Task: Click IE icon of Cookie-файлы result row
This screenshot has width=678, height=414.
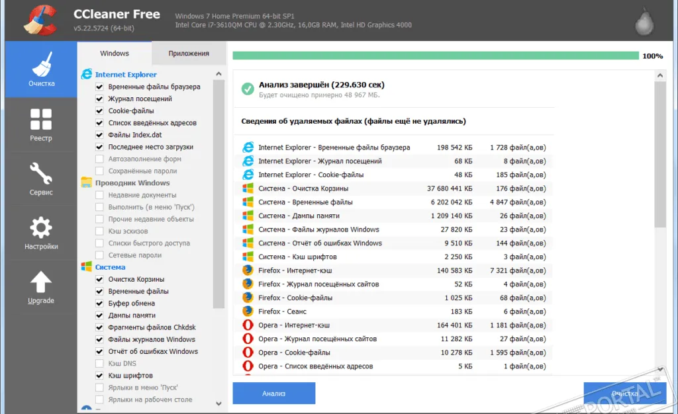Action: [x=248, y=175]
